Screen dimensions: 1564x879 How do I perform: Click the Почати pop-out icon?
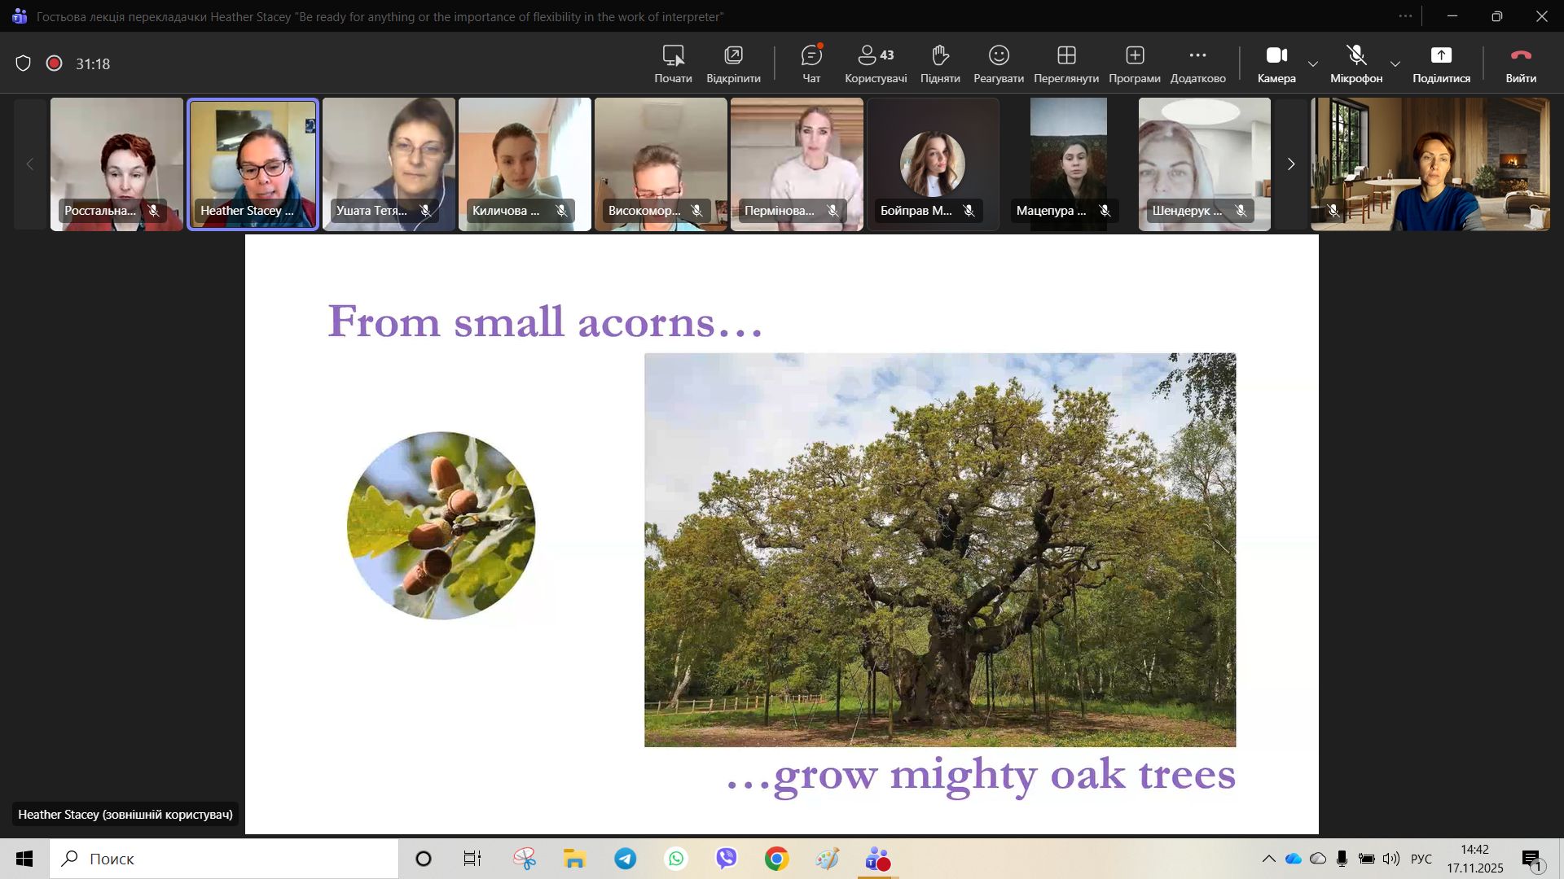point(673,63)
